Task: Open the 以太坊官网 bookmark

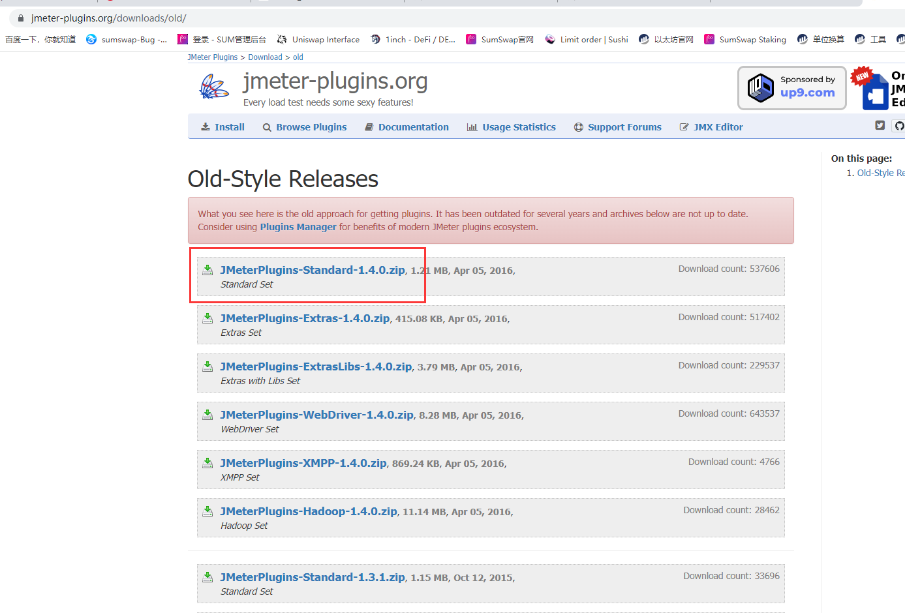Action: pyautogui.click(x=666, y=40)
